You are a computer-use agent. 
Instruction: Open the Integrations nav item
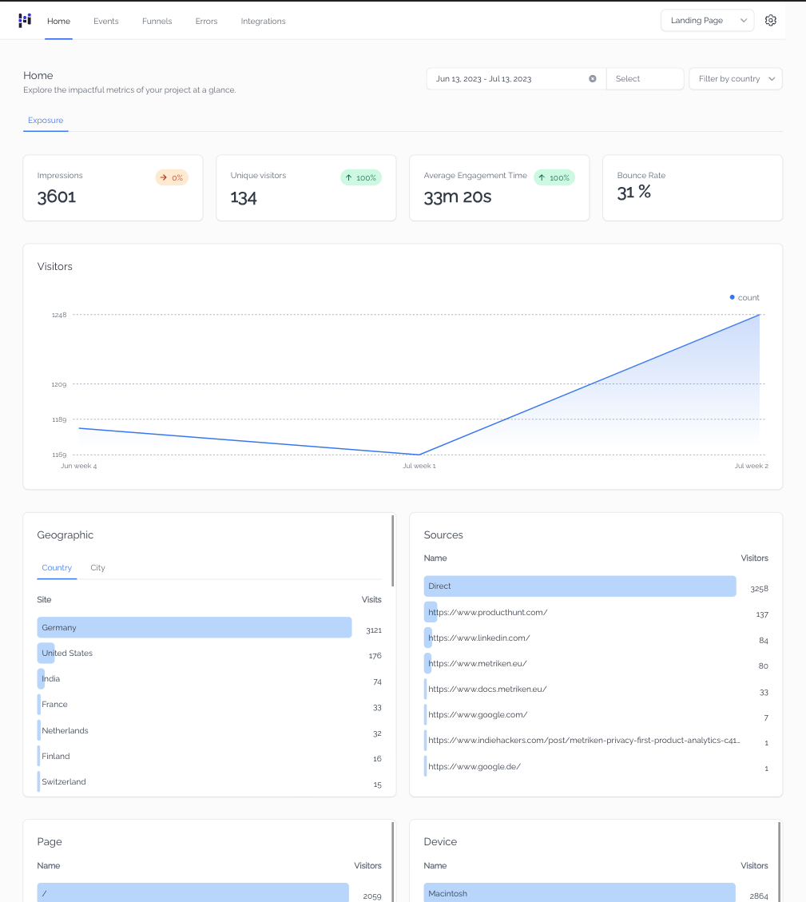pos(263,22)
